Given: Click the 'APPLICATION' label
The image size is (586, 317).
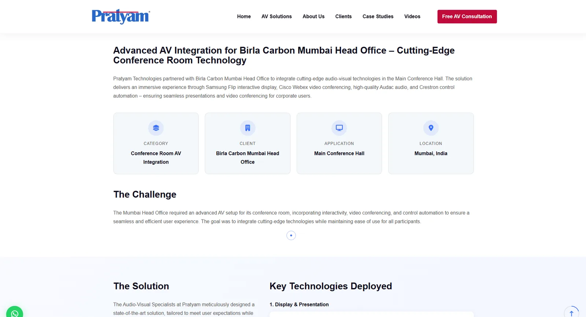Looking at the screenshot, I should 339,143.
